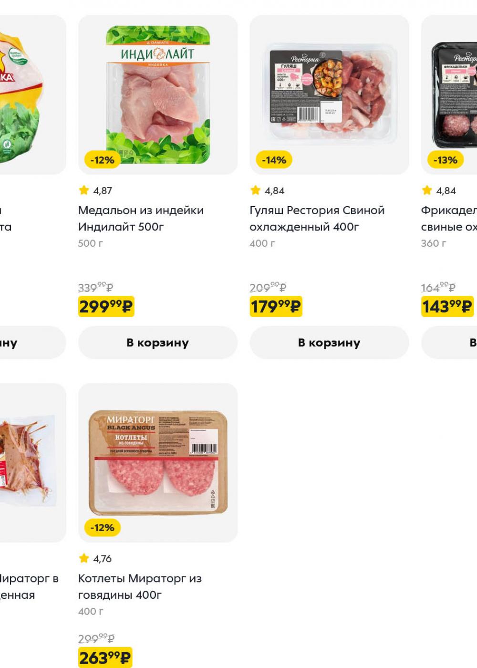Open Медальон из индейки Индилайт 500г title

click(141, 218)
